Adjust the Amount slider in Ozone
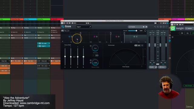Viewport: 194px width, 109px height. tap(132, 31)
